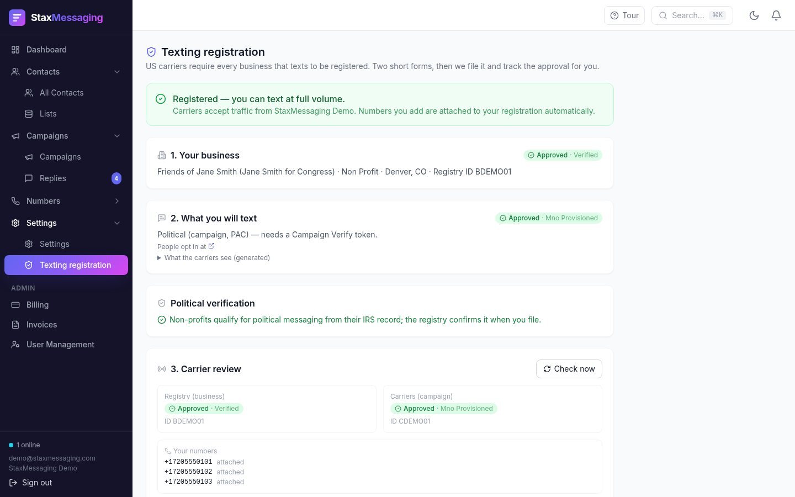Screen dimensions: 795x497
Task: Click the Replies unread badge showing 4
Action: 116,178
